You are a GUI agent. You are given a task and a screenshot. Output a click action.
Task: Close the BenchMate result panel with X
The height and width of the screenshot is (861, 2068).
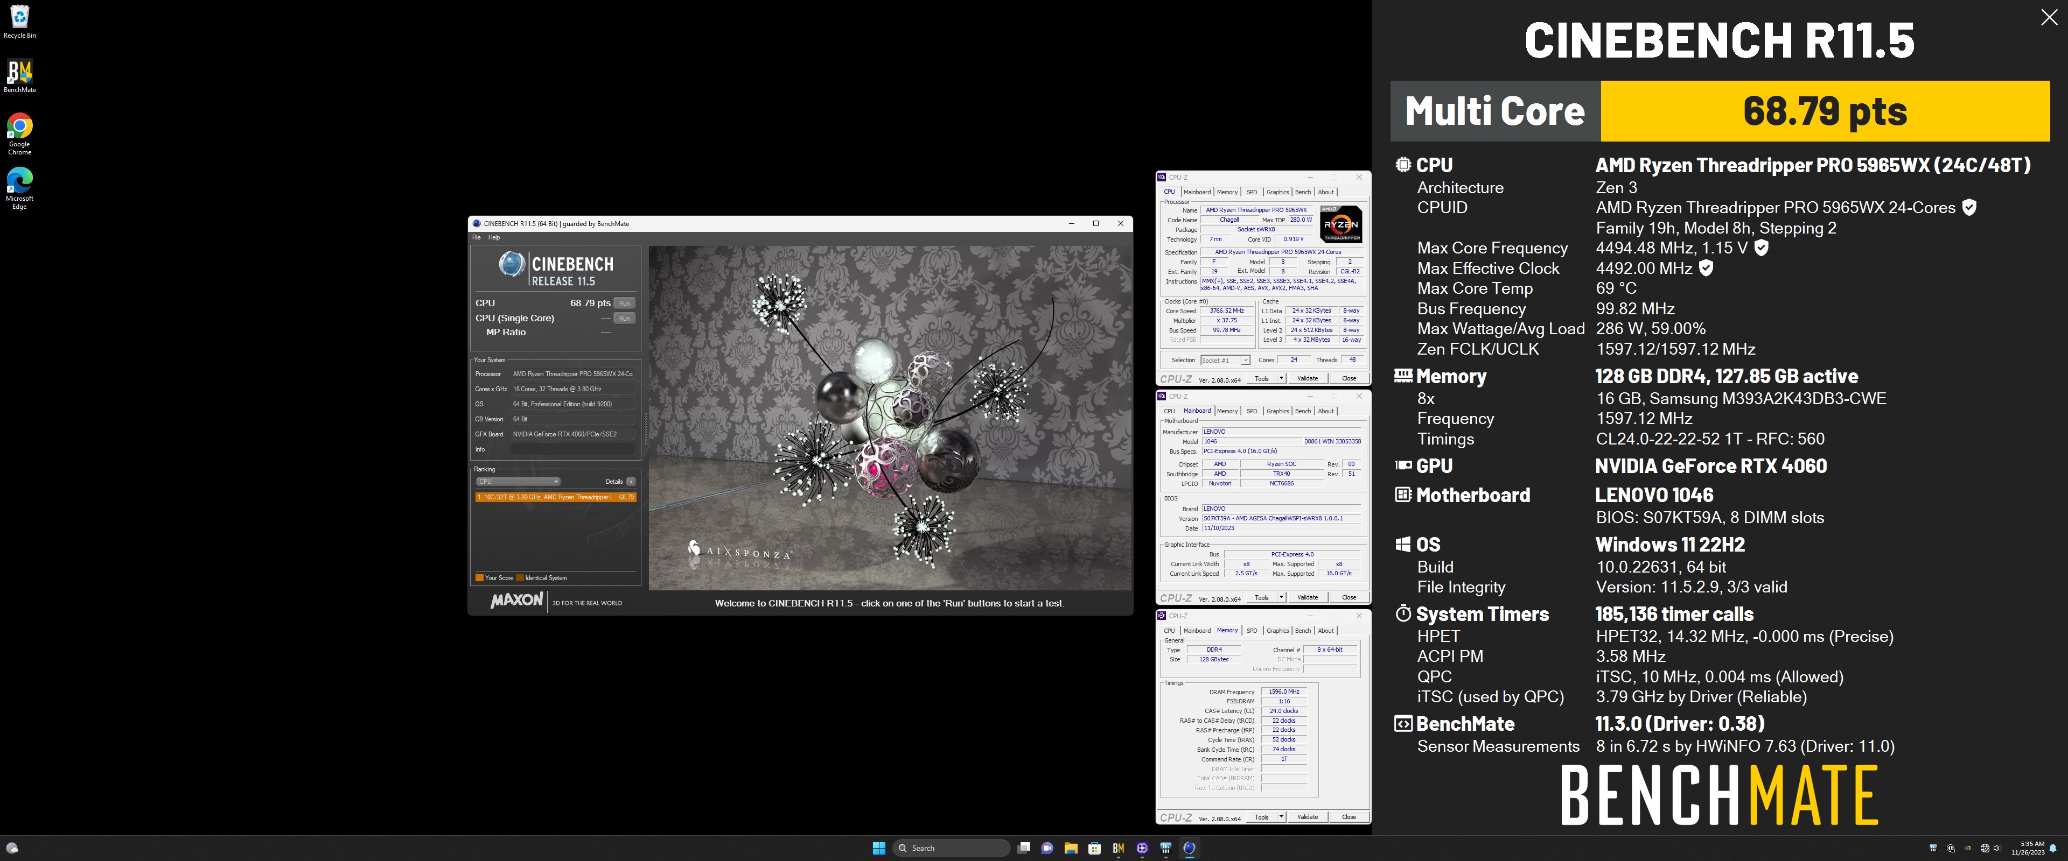[2049, 18]
